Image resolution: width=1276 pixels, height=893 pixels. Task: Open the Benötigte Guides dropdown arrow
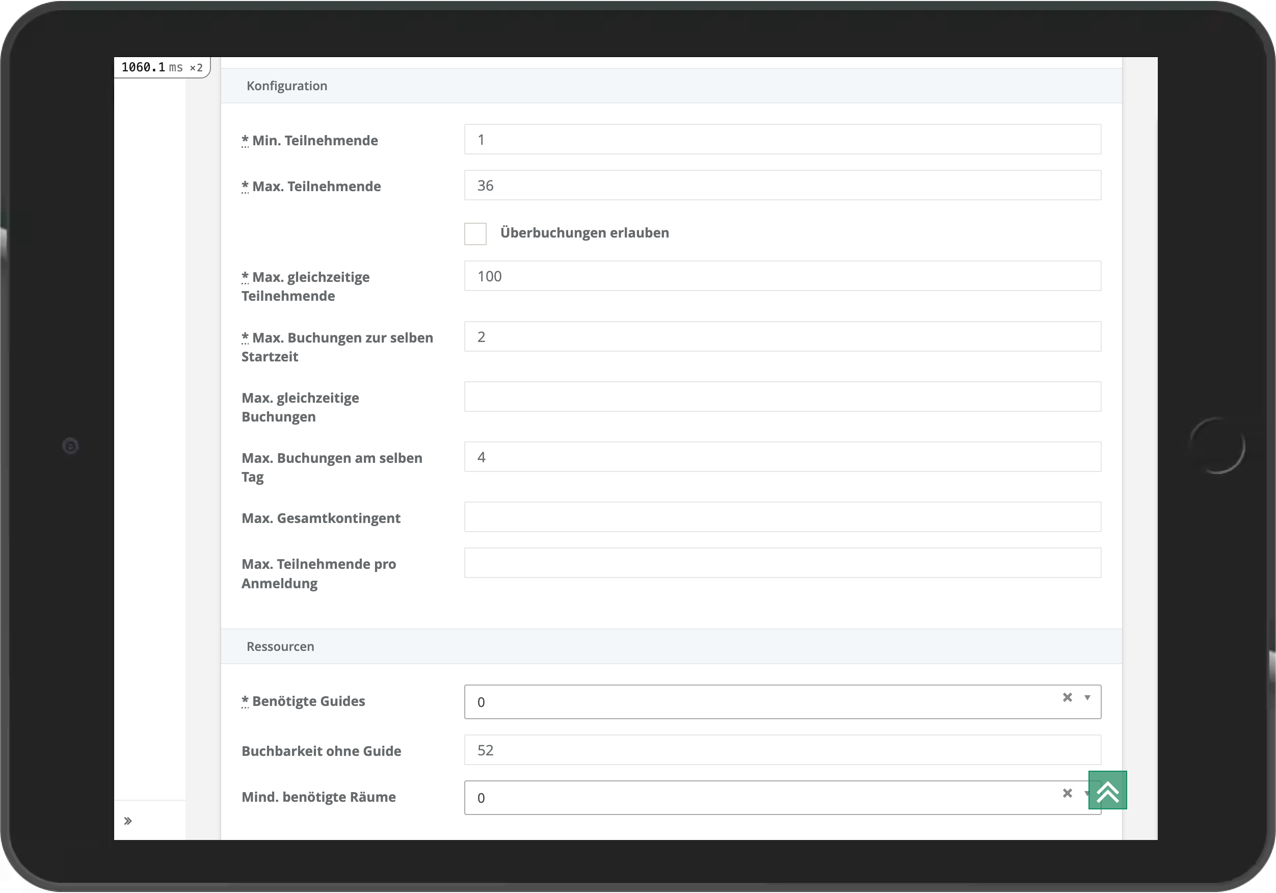point(1087,697)
